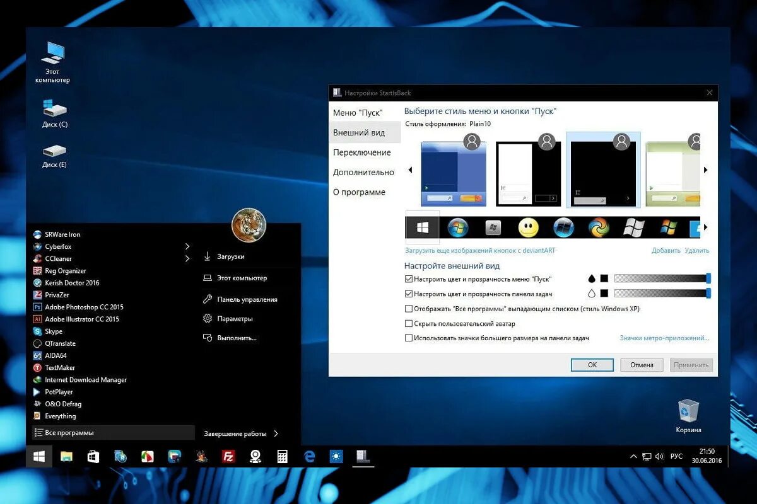
Task: Click the Start menu transparency slider
Action: coord(662,278)
